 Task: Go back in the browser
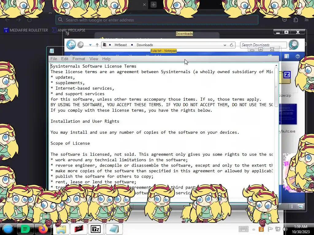click(x=7, y=20)
